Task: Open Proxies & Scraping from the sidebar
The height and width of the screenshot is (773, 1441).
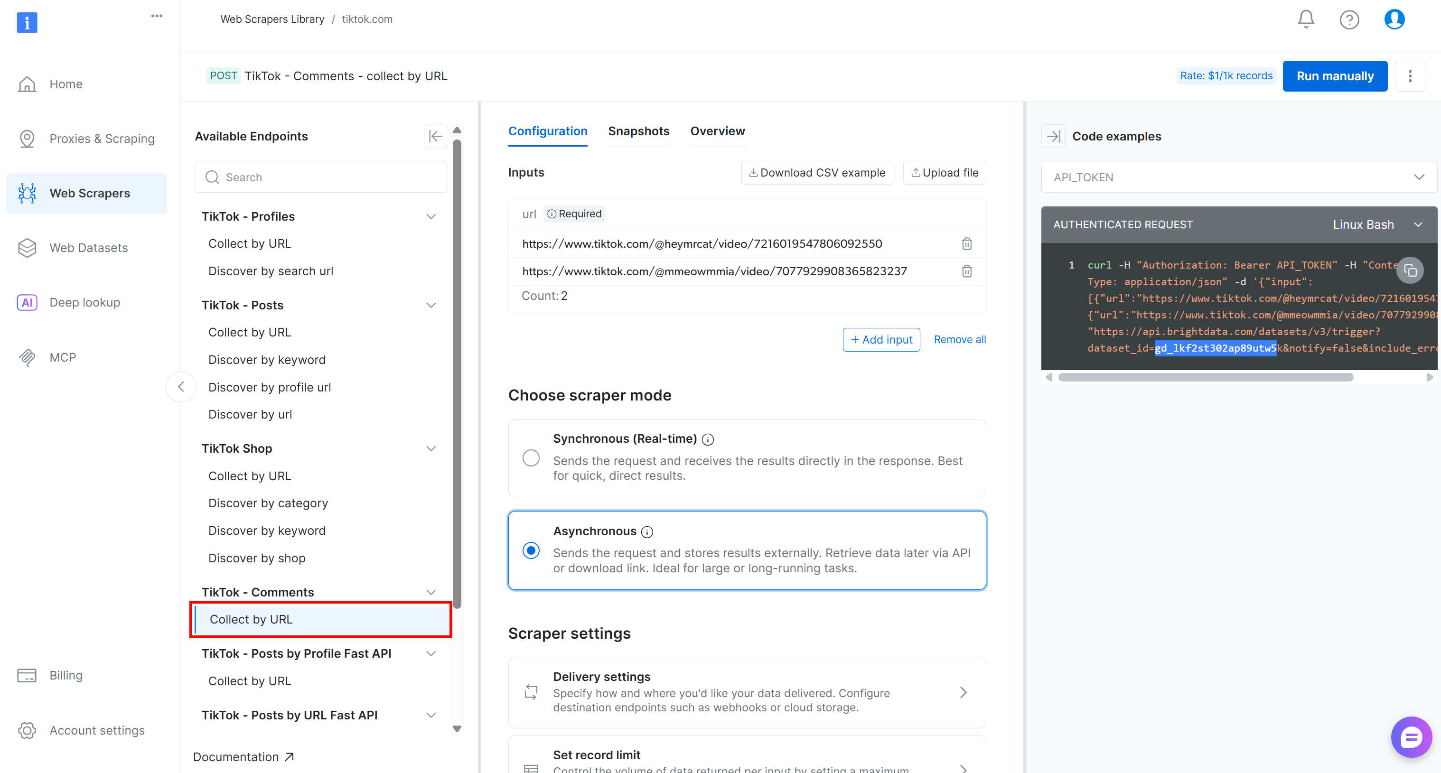Action: tap(102, 138)
